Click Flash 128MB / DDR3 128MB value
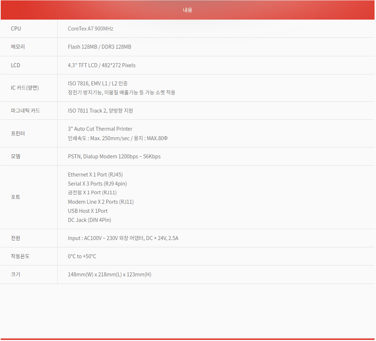376x341 pixels. (99, 47)
